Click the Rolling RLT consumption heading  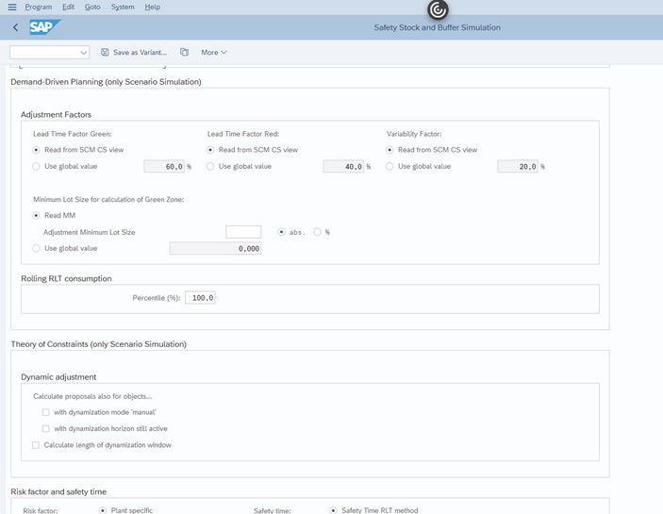tap(66, 278)
